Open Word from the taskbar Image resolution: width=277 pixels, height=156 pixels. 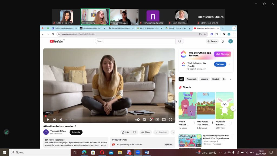pyautogui.click(x=147, y=152)
